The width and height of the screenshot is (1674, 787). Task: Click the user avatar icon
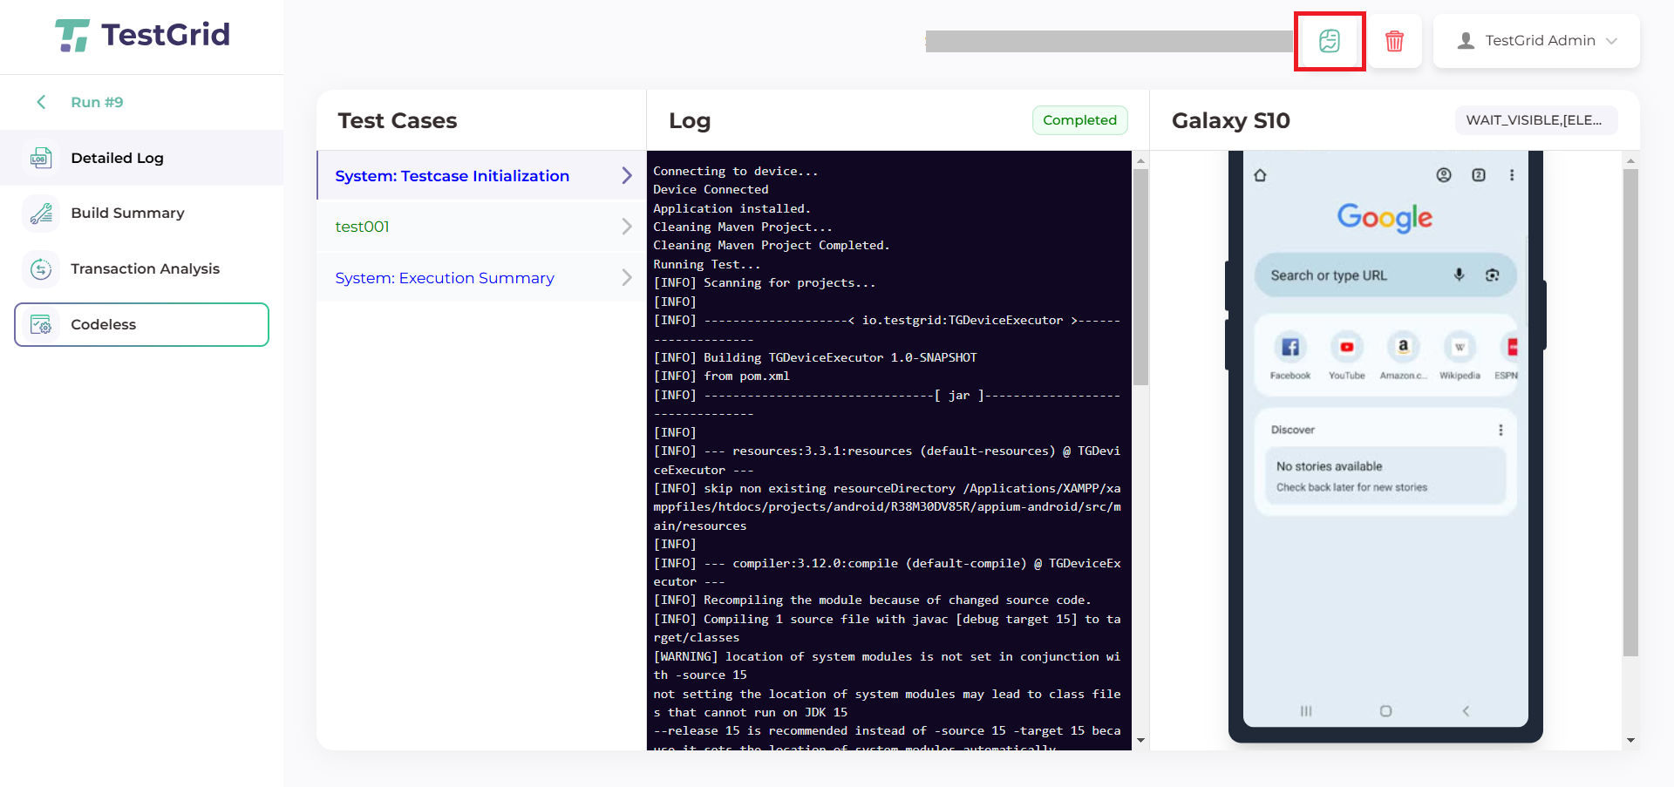(1466, 40)
